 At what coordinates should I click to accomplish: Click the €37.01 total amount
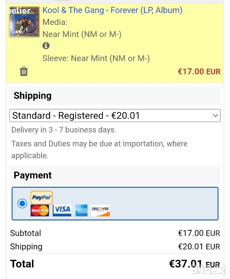(x=185, y=264)
